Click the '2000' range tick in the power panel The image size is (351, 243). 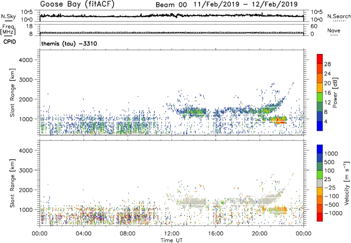click(x=26, y=99)
